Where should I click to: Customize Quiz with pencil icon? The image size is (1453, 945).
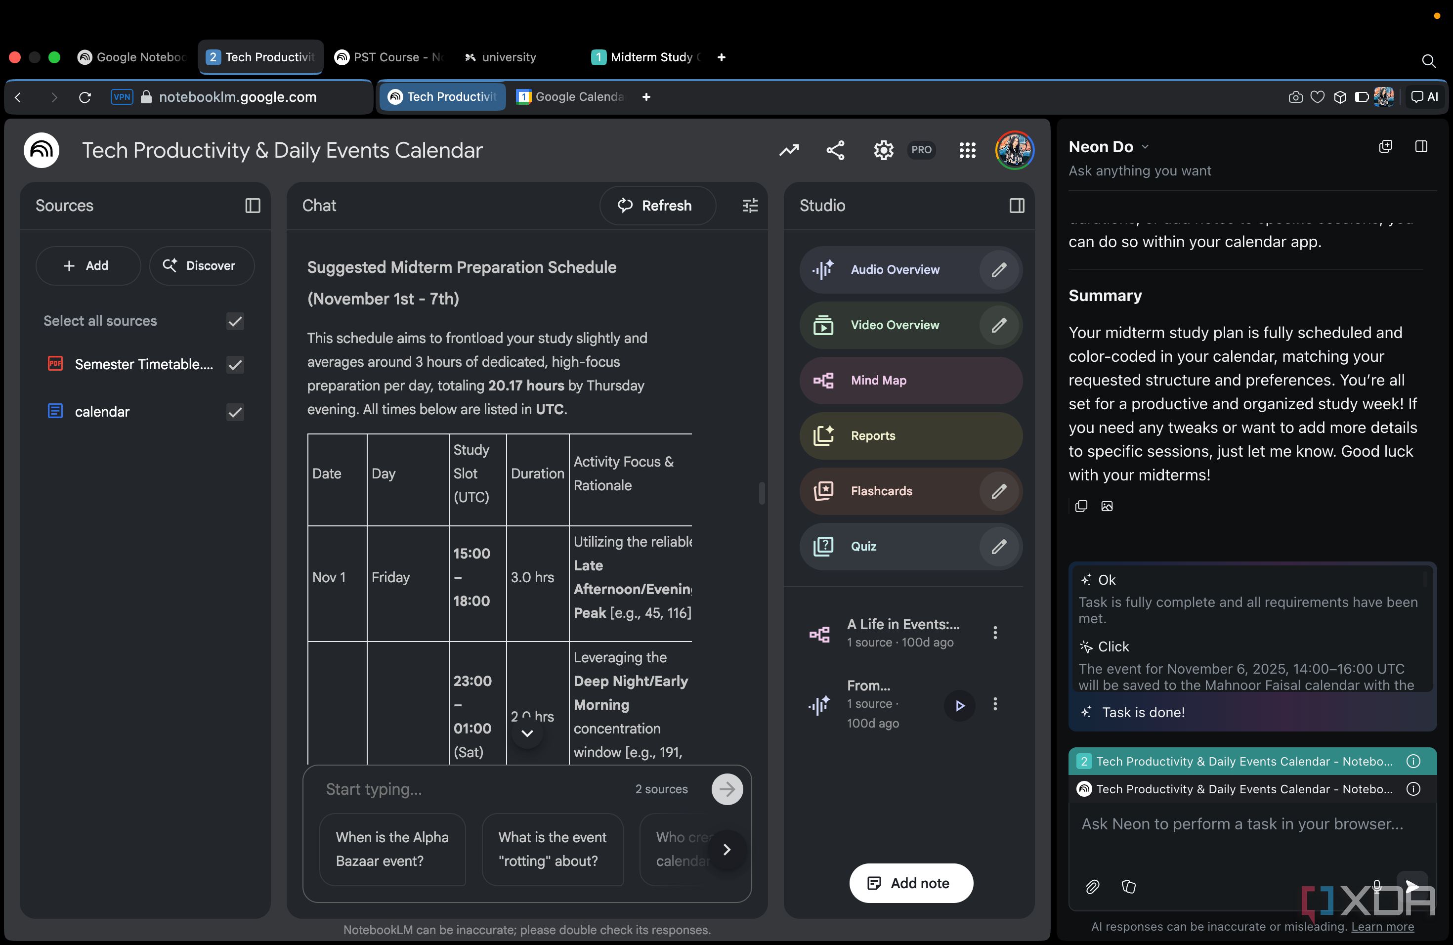tap(999, 546)
